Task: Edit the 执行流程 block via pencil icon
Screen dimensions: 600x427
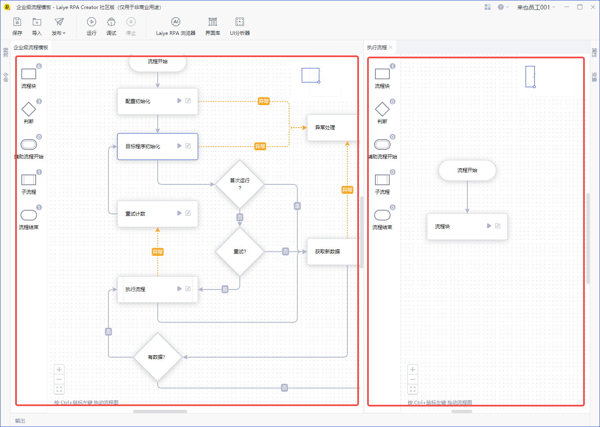Action: coord(188,289)
